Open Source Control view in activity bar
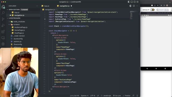 click(x=3, y=19)
